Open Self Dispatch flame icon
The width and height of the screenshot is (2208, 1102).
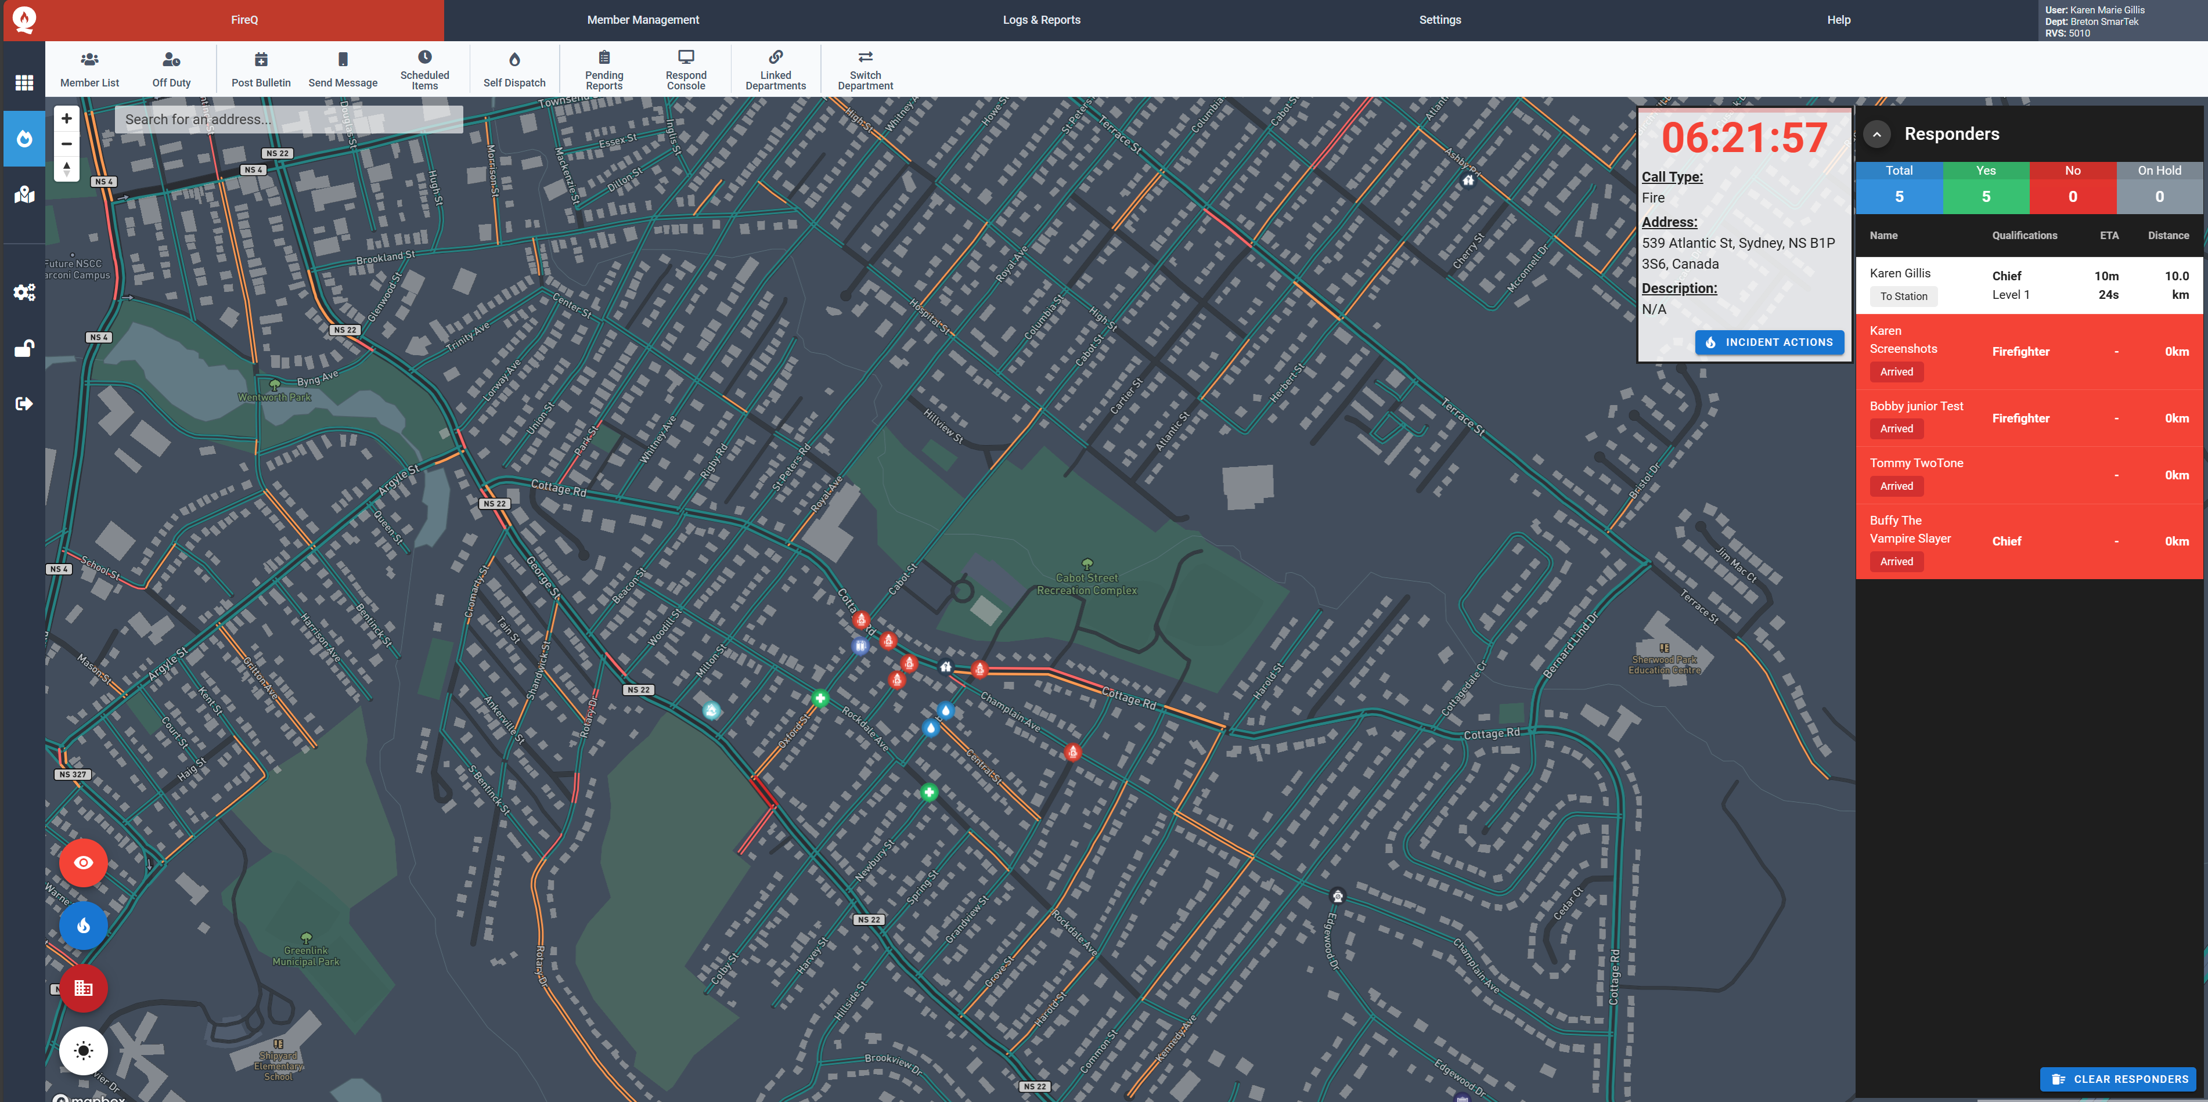point(514,68)
